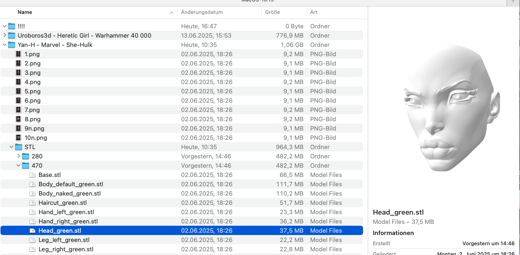Click the Hand_left_green.stl file icon

point(32,212)
